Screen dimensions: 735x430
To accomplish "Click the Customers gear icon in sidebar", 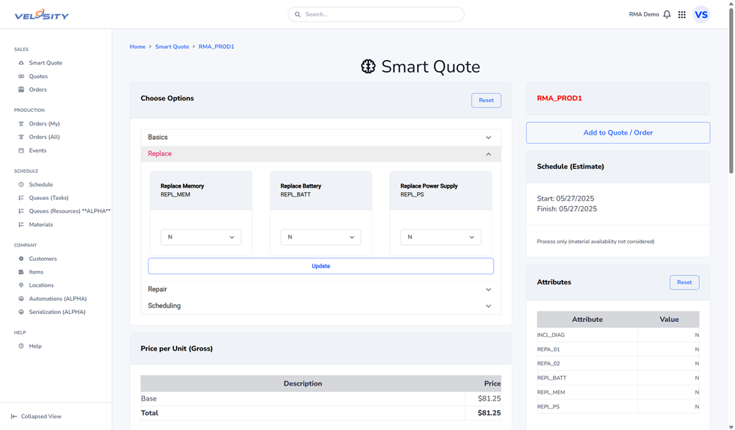I will click(x=22, y=259).
